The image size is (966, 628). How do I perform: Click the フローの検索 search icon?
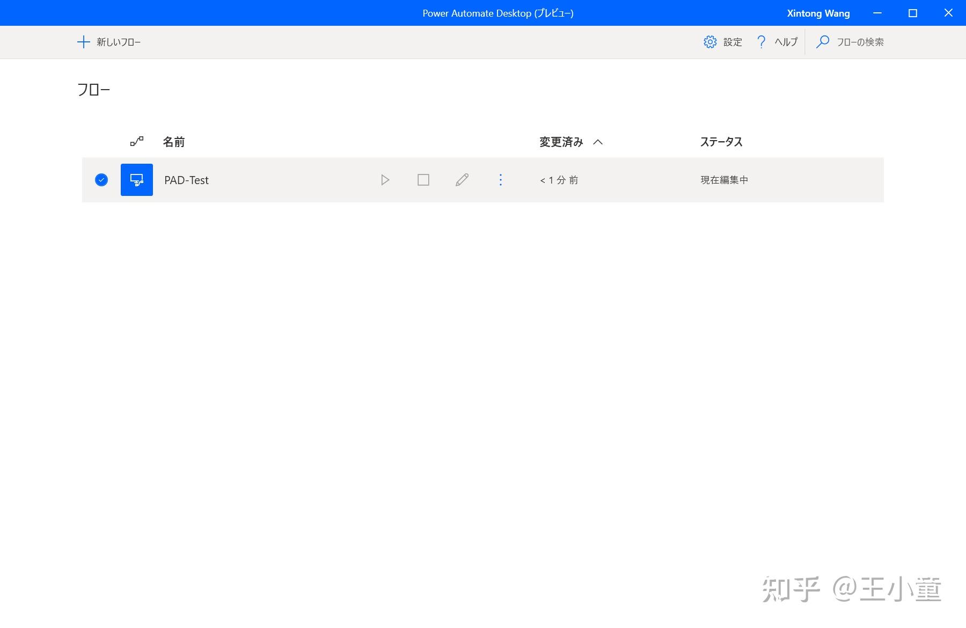point(823,42)
